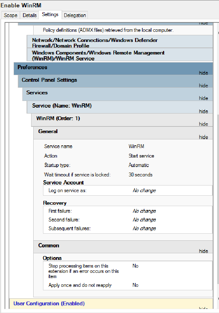Click the Start service action value
This screenshot has height=313, width=219.
click(x=141, y=156)
